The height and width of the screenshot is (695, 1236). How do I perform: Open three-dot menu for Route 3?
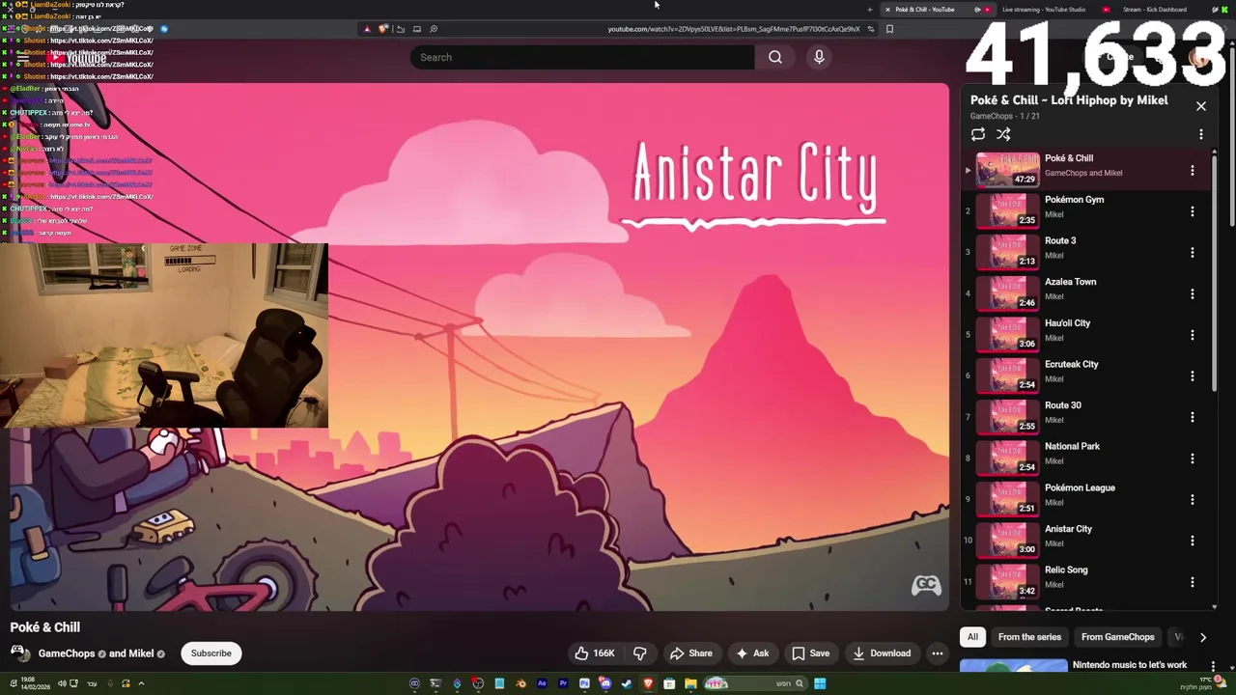click(1192, 253)
